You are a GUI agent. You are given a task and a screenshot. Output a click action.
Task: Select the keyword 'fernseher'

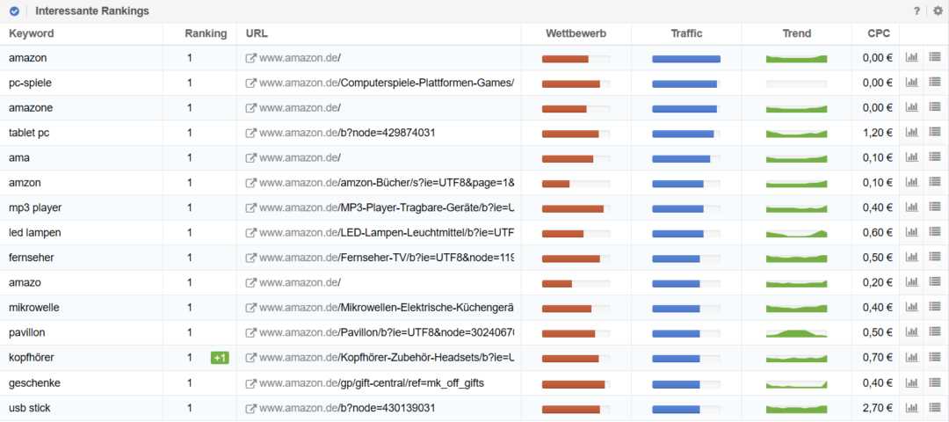tap(32, 258)
